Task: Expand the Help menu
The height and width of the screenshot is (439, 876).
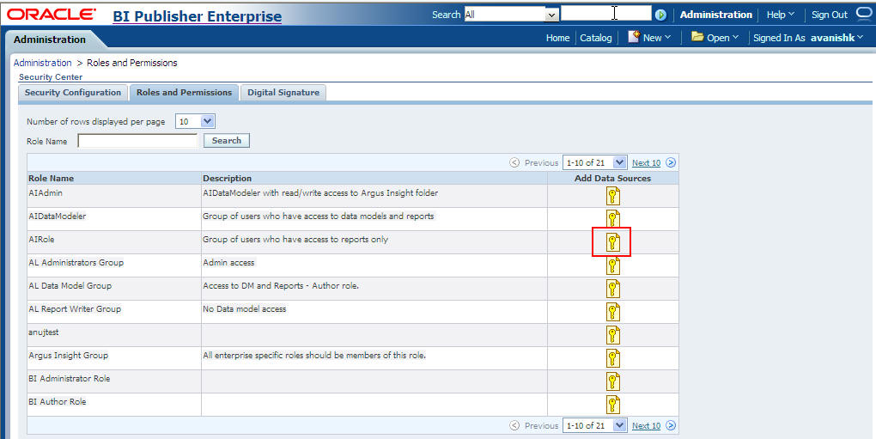Action: tap(781, 15)
